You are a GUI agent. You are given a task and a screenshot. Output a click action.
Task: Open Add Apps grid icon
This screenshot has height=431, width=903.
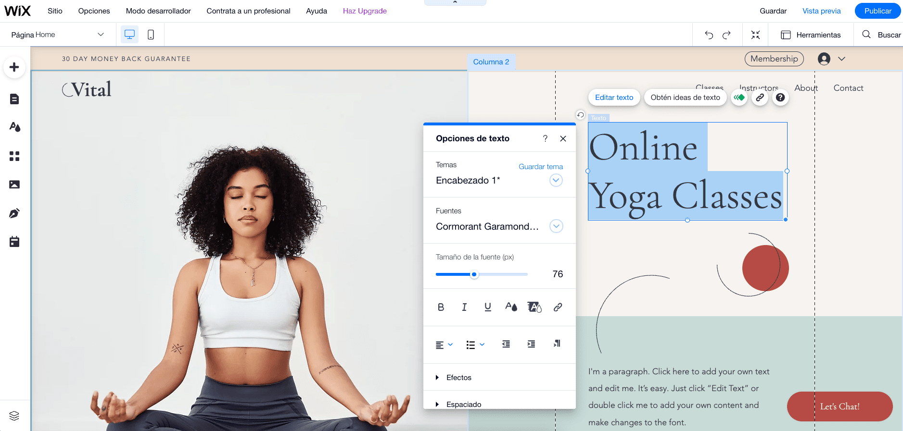[14, 156]
